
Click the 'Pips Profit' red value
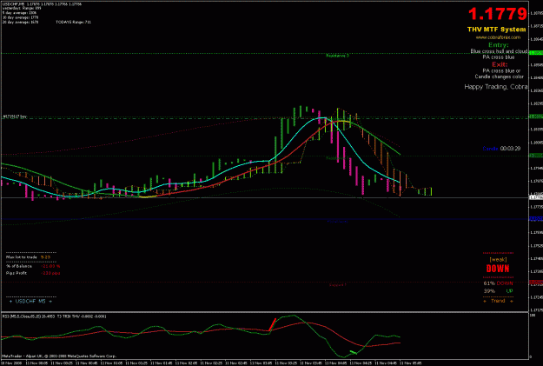(50, 273)
